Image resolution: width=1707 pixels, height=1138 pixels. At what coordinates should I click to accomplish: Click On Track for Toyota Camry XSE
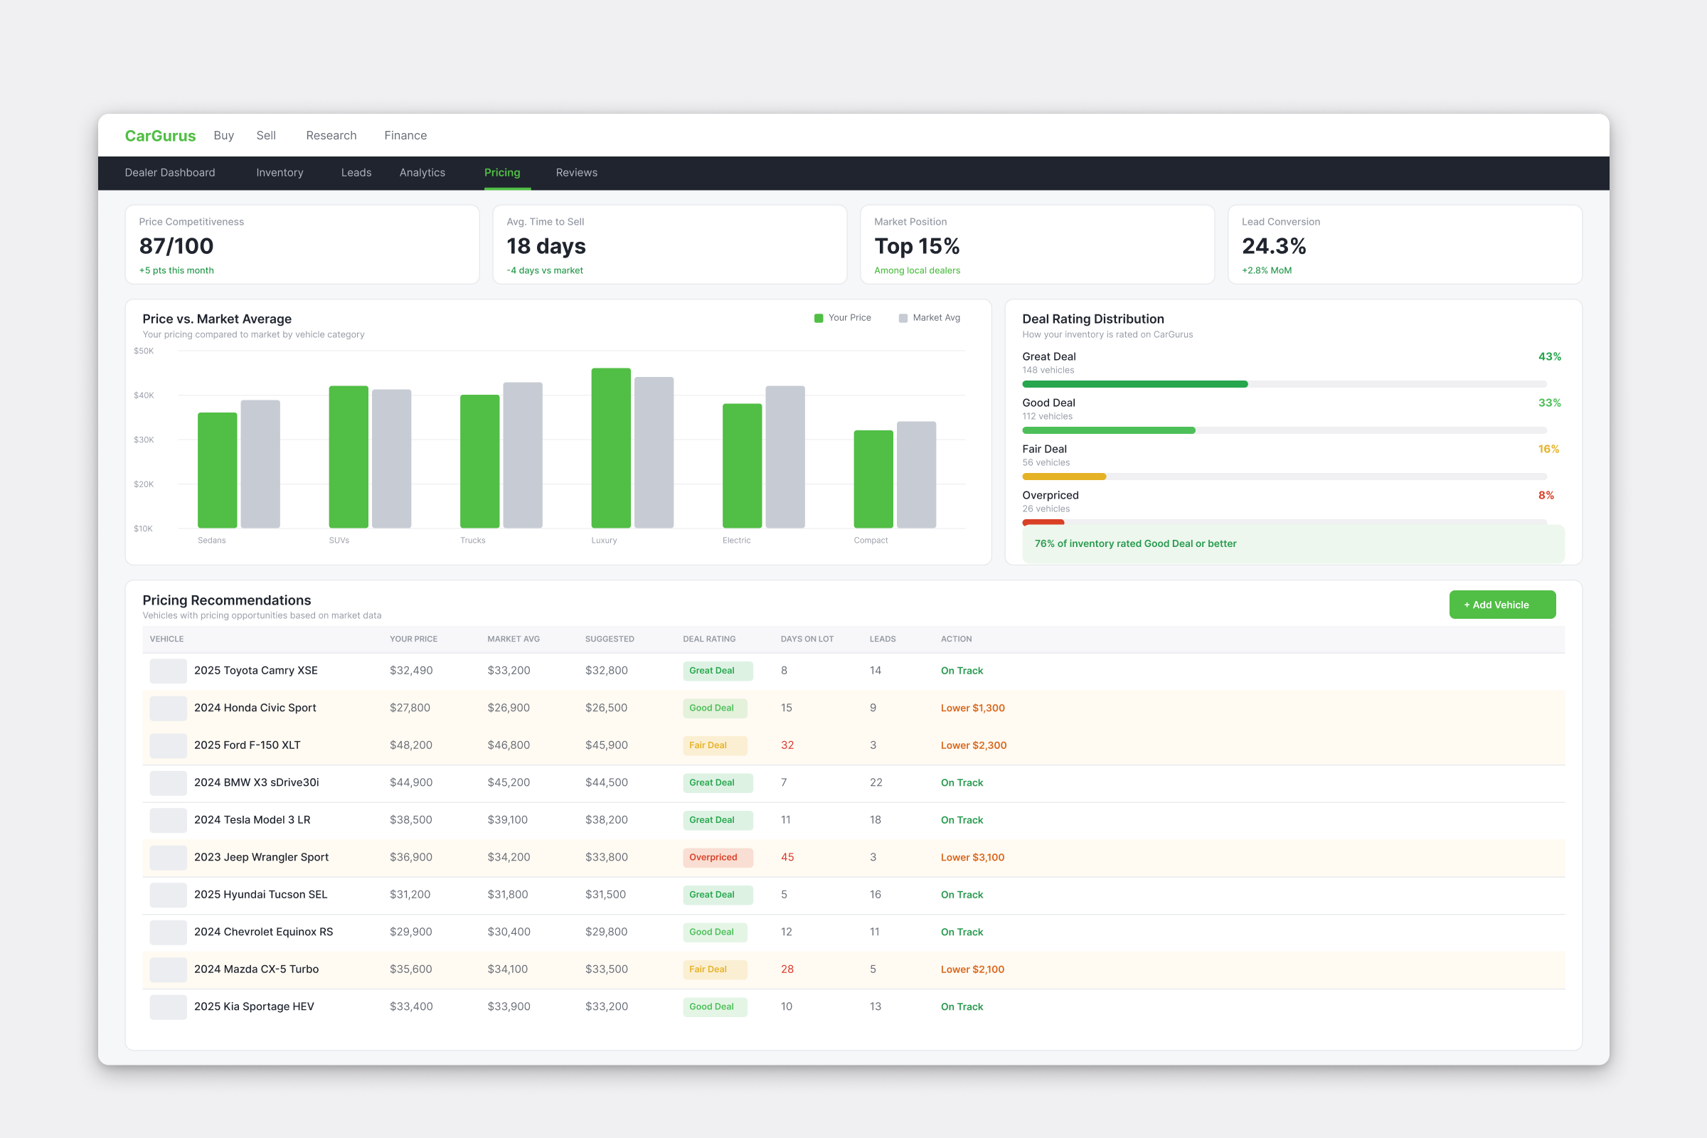tap(962, 671)
